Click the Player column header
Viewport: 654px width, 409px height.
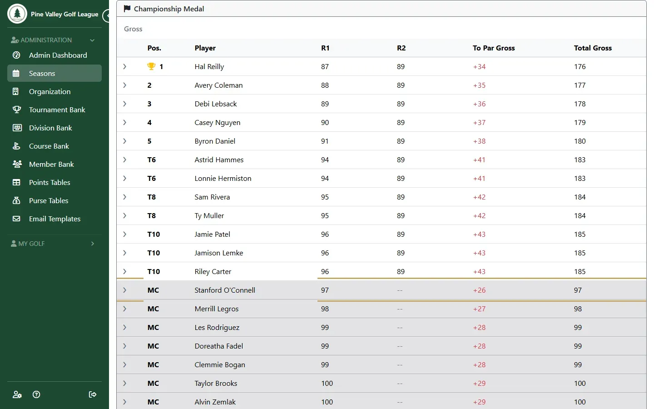click(205, 48)
